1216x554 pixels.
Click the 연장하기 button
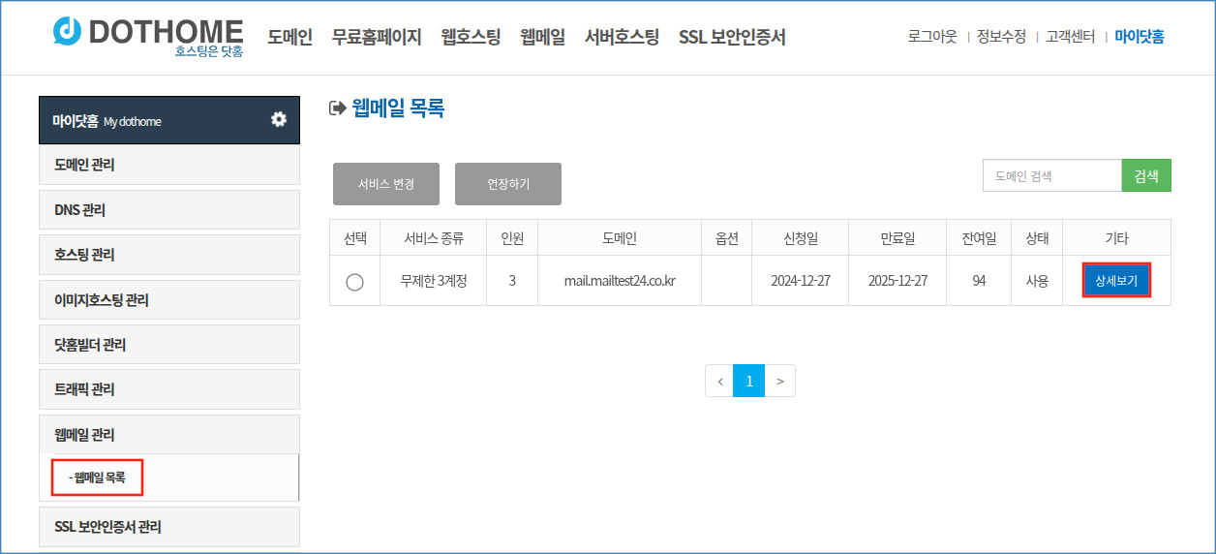pos(508,184)
